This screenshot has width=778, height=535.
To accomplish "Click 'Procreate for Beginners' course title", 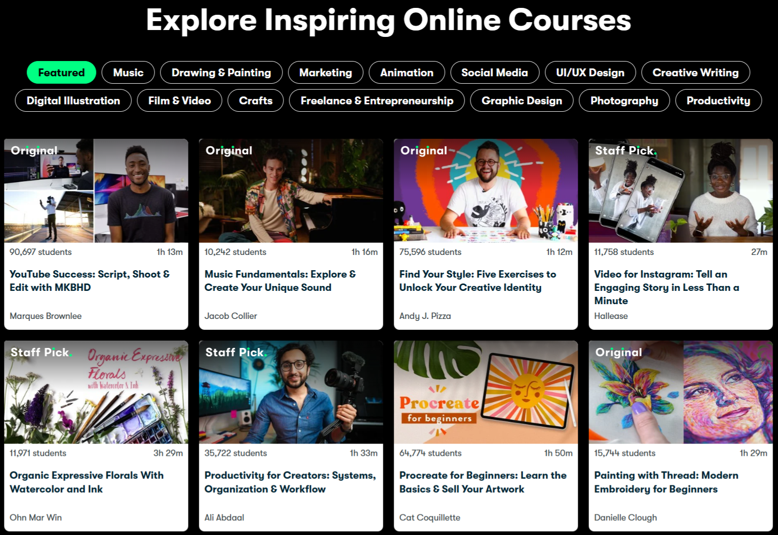I will tap(483, 482).
